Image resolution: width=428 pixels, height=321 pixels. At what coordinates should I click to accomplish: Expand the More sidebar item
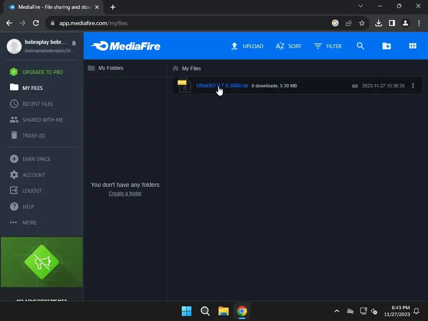23,222
